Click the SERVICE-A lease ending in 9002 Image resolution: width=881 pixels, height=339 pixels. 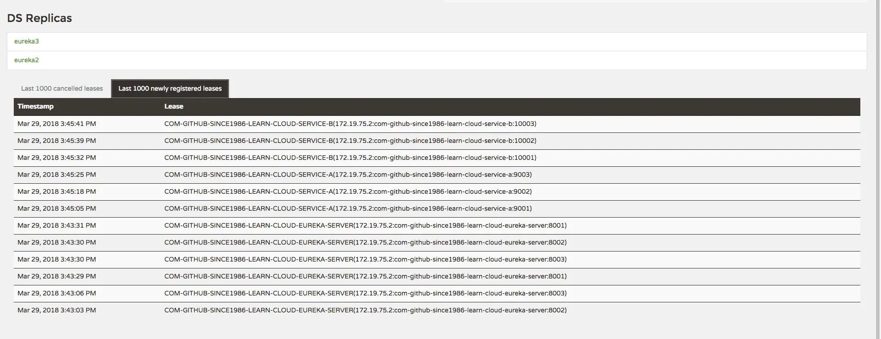pyautogui.click(x=348, y=191)
